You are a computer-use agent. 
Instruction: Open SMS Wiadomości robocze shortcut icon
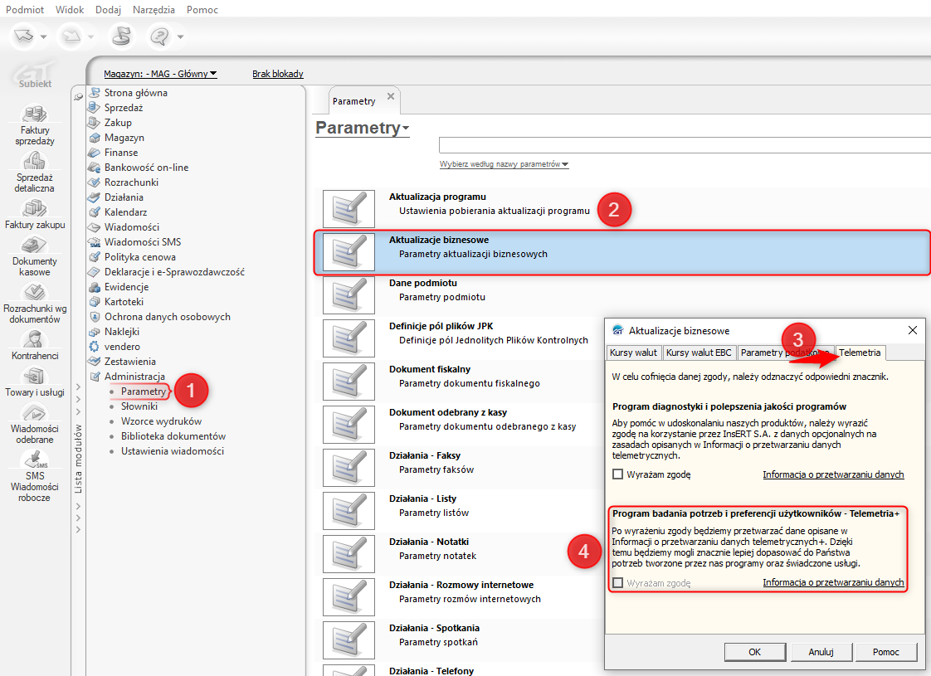[35, 460]
